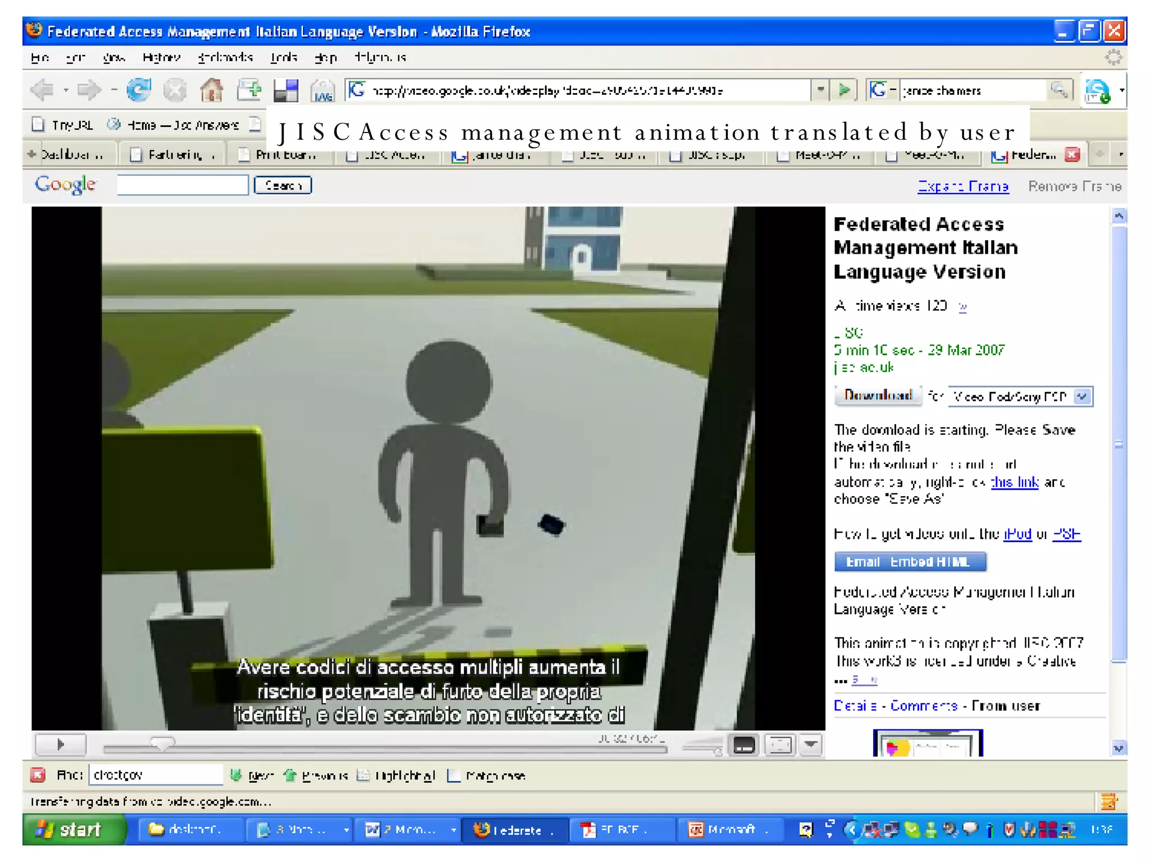The image size is (1150, 862).
Task: Find Previous match in Find bar
Action: tap(316, 776)
